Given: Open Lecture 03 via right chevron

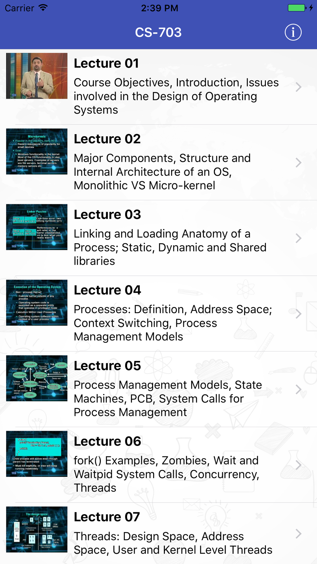Looking at the screenshot, I should [298, 238].
